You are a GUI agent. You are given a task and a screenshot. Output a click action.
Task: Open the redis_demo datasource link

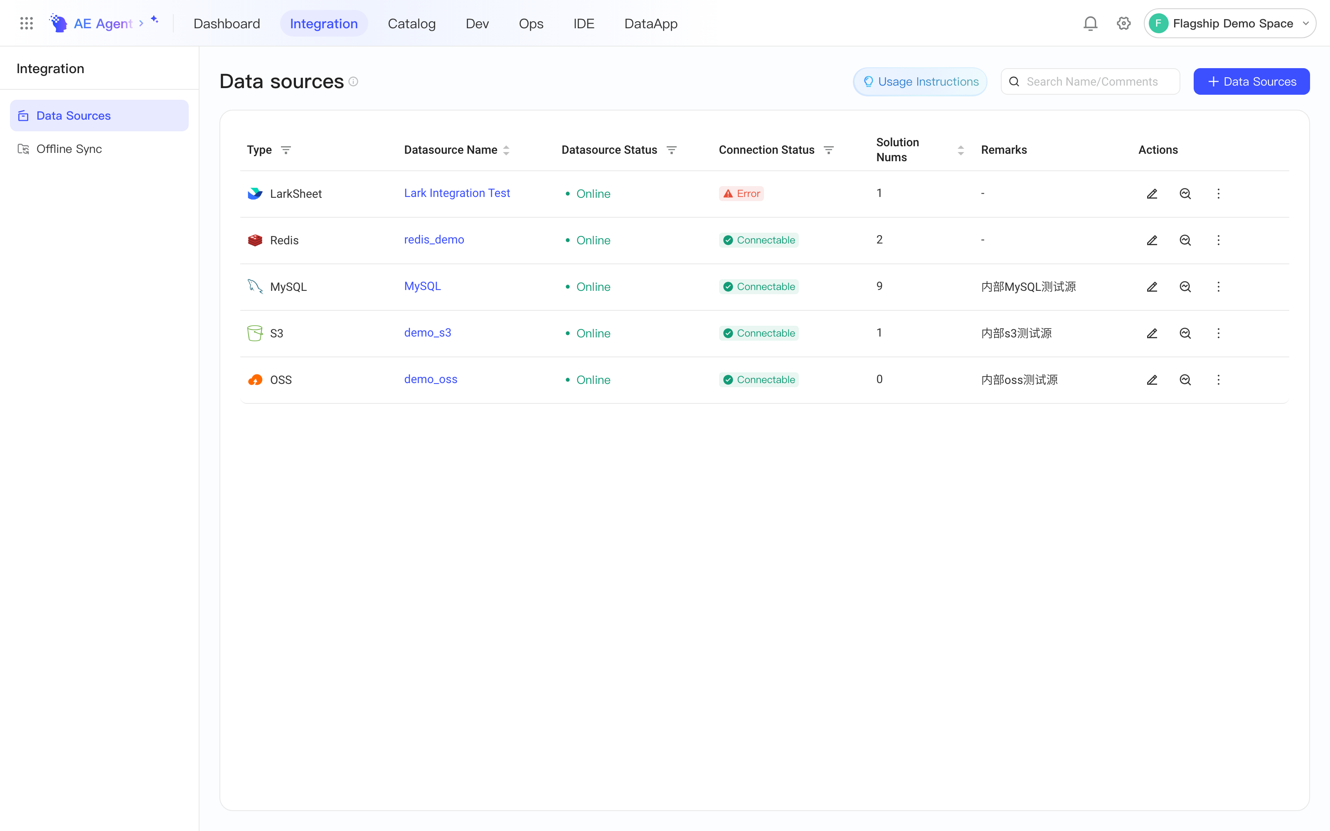pos(434,240)
